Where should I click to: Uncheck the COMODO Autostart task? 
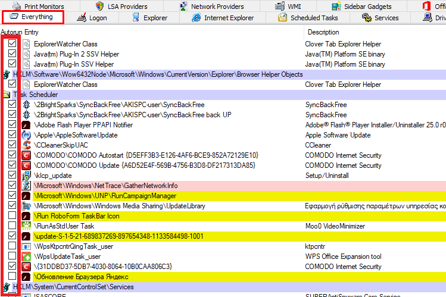(x=13, y=155)
